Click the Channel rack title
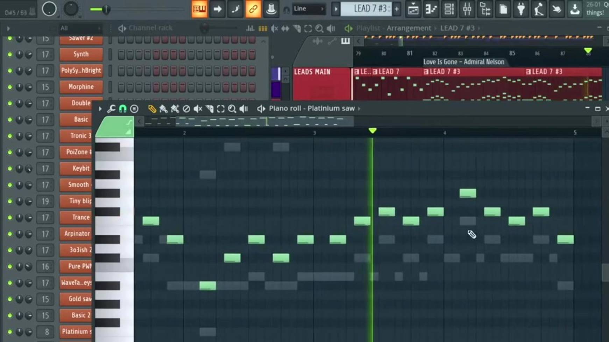 pos(150,28)
